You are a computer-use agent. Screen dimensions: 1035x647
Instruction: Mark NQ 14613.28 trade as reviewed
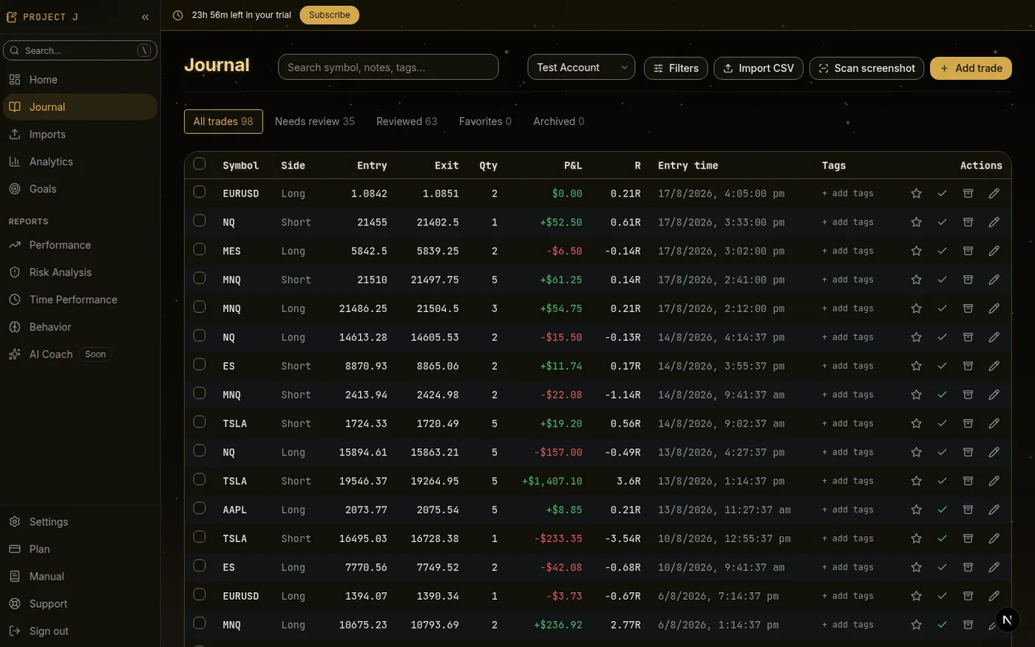click(942, 338)
